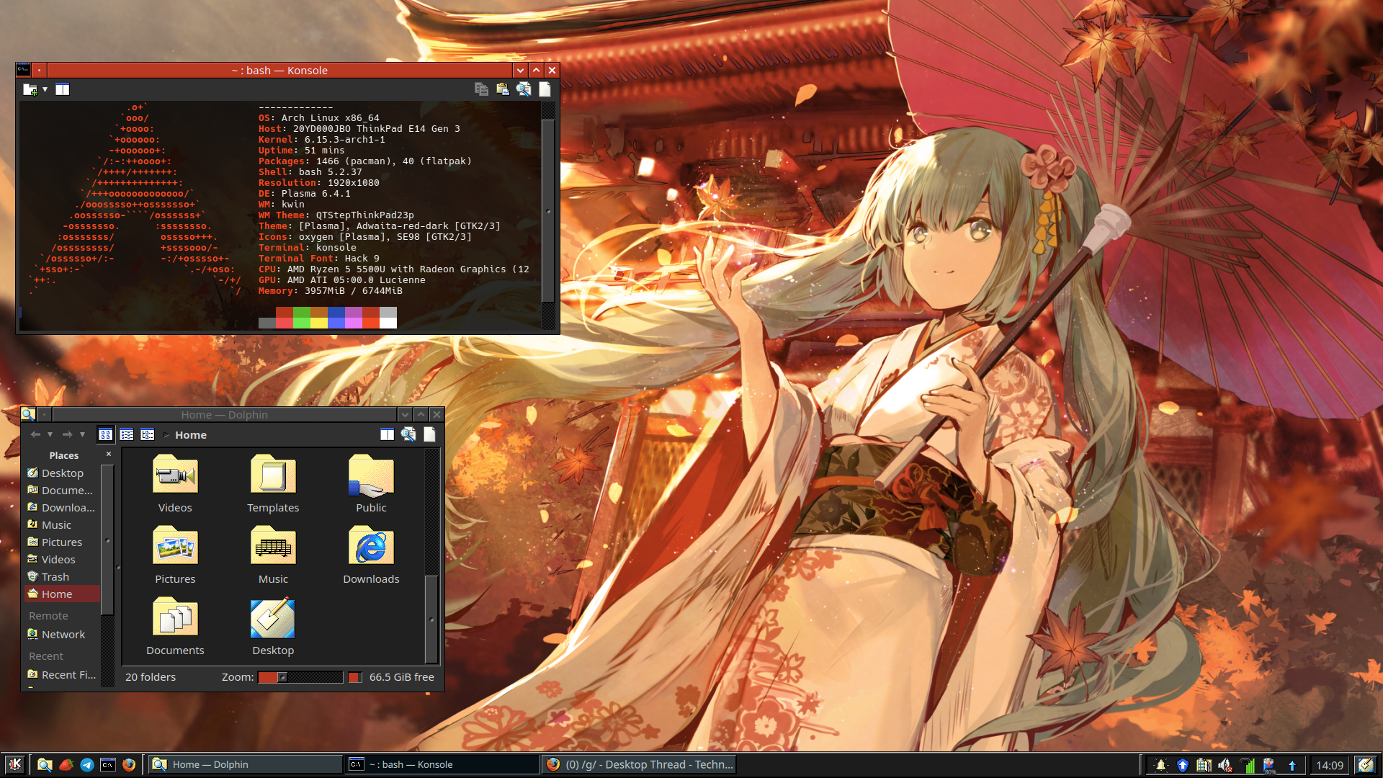Launch Firefox from the quick-launch icon
Image resolution: width=1383 pixels, height=778 pixels.
pos(129,764)
